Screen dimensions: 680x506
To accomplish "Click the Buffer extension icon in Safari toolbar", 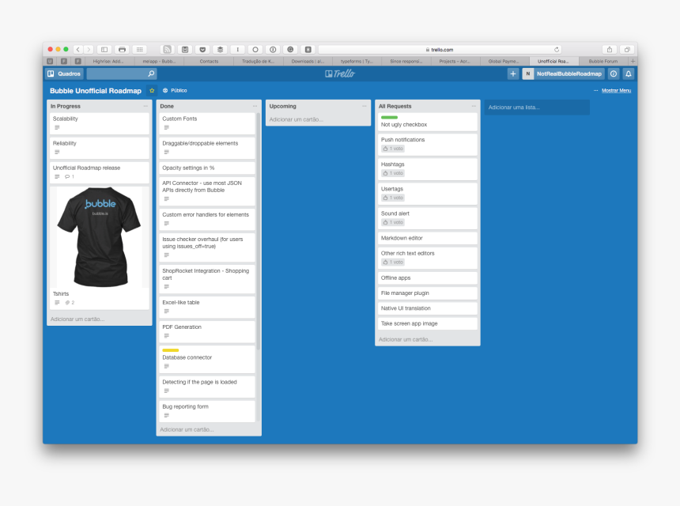I will pos(220,50).
